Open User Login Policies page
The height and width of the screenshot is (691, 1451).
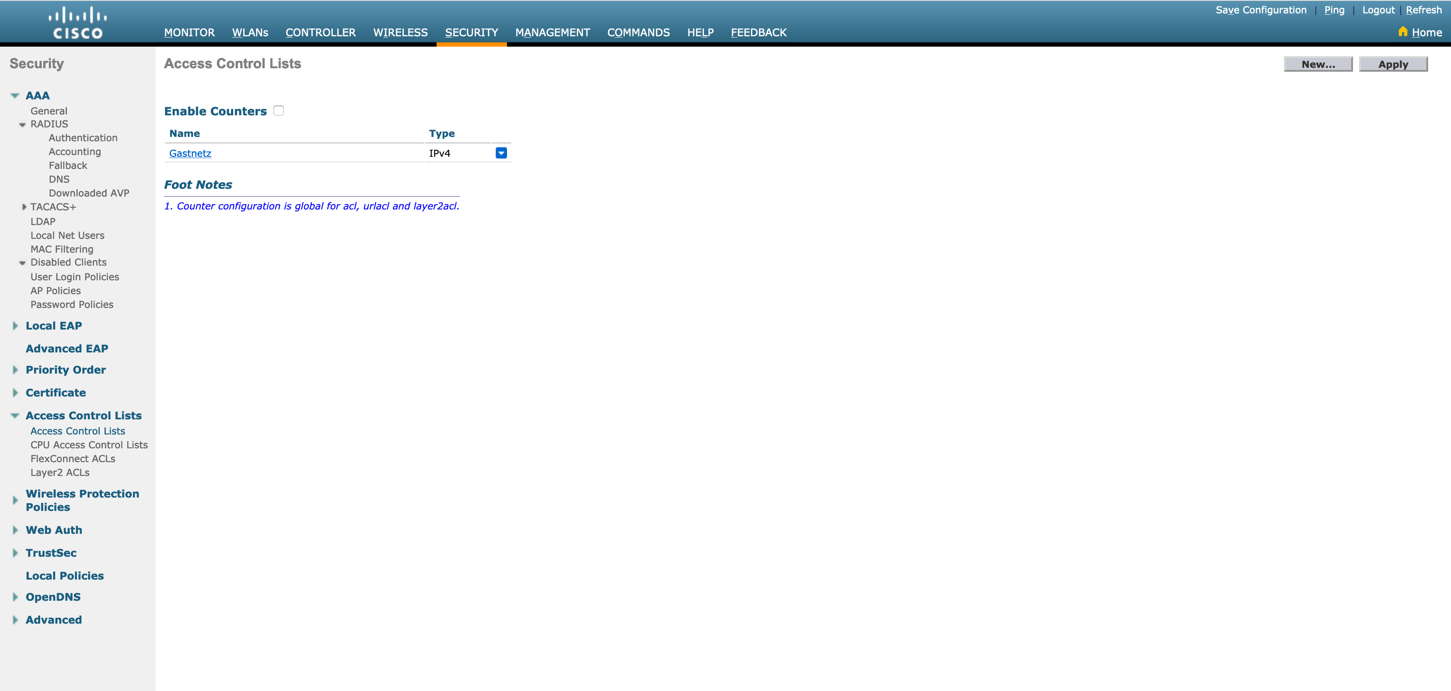coord(75,277)
